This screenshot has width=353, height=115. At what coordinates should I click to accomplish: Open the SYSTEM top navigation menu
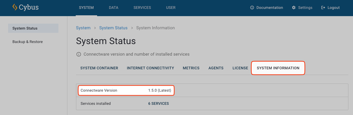click(86, 8)
